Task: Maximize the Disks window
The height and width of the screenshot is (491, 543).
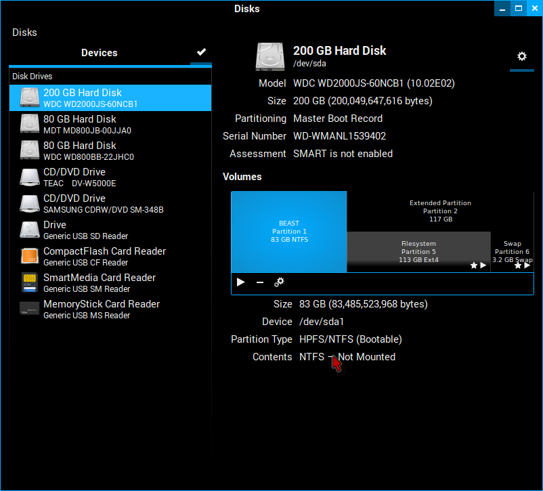Action: tap(519, 9)
